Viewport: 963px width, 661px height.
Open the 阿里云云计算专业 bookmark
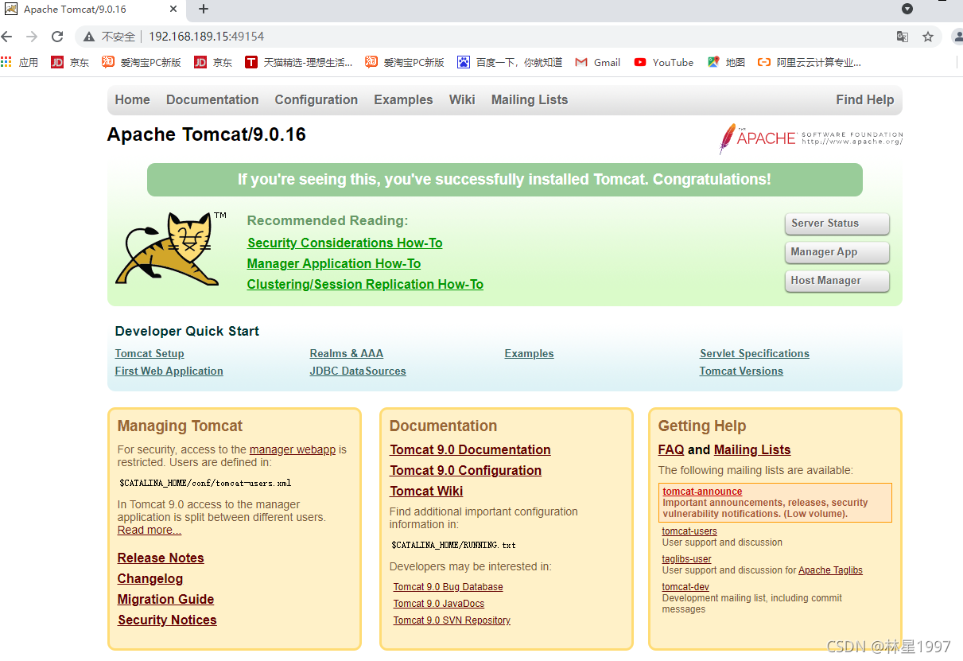tap(810, 62)
